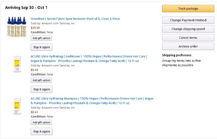Open Grandma's Secret Fabric Spot Remover link
The width and height of the screenshot is (217, 139).
[x=75, y=19]
